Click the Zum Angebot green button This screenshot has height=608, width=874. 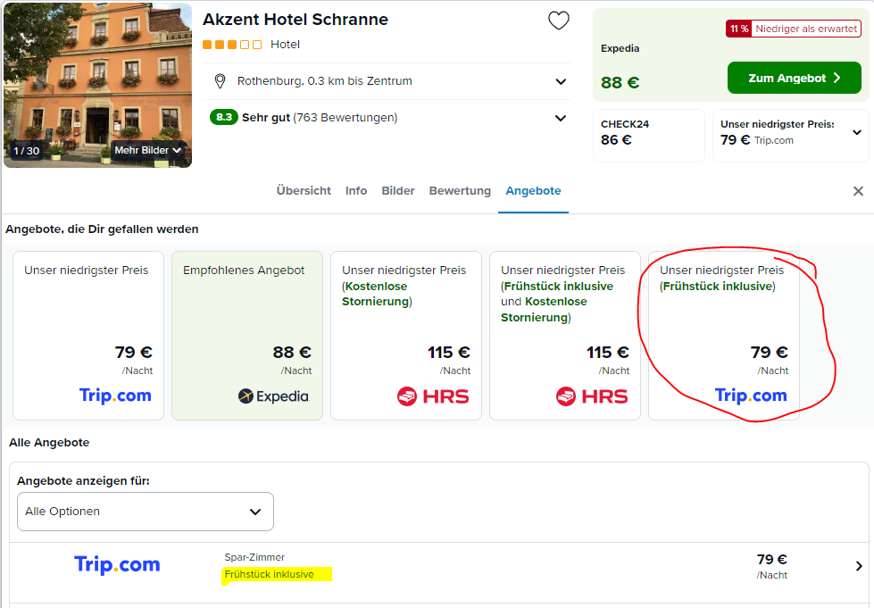coord(795,78)
